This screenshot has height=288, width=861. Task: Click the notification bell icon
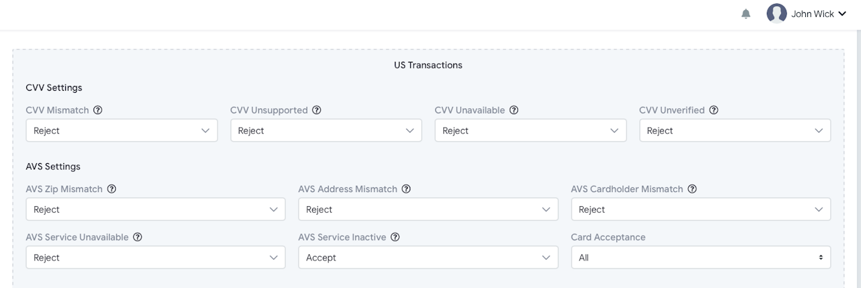(x=746, y=14)
